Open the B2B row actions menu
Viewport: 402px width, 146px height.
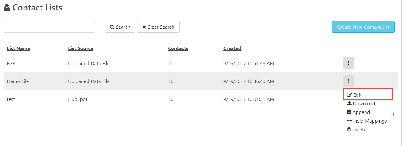pos(349,63)
